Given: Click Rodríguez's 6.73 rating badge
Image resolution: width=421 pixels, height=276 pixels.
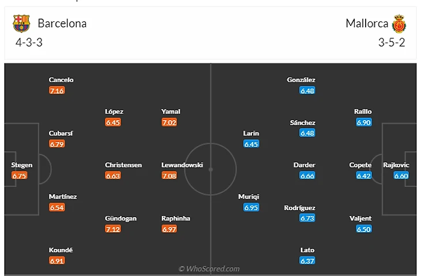Looking at the screenshot, I should (x=307, y=218).
